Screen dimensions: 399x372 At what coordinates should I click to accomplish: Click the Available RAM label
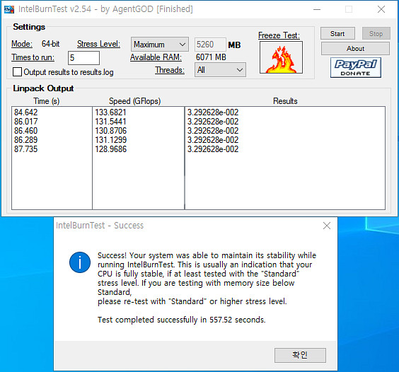click(x=156, y=57)
